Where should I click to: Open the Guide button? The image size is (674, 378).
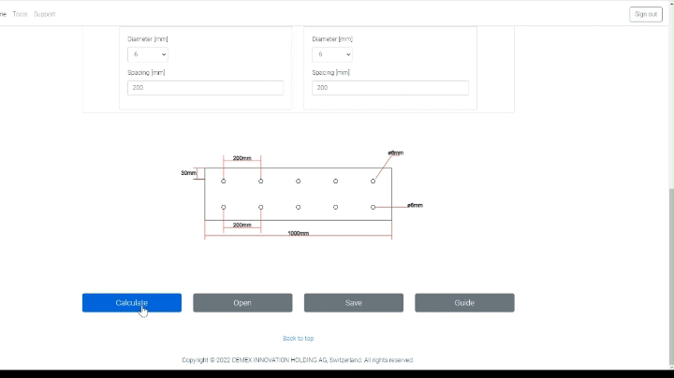pyautogui.click(x=464, y=302)
